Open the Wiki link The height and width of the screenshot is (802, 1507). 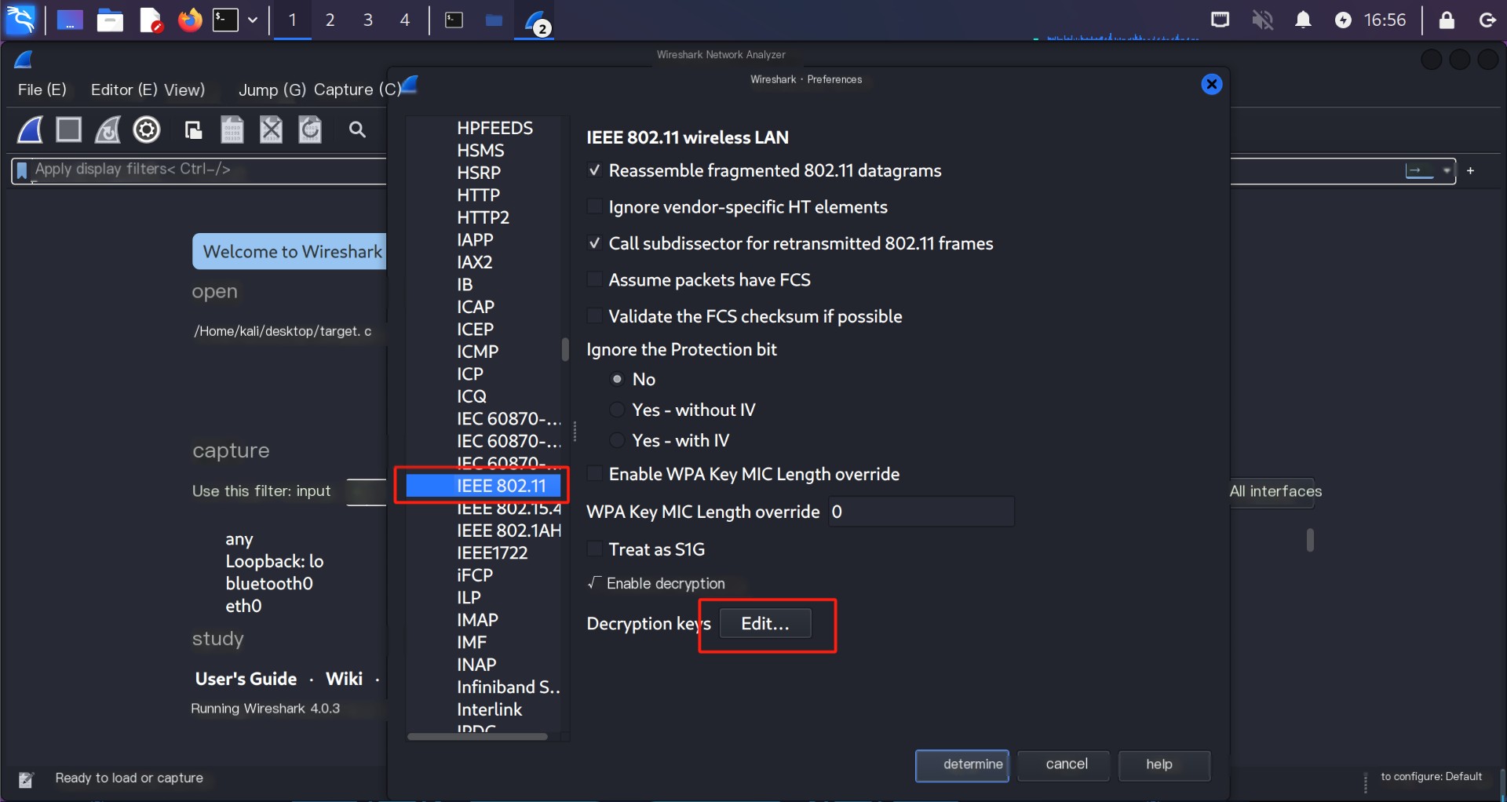(344, 679)
